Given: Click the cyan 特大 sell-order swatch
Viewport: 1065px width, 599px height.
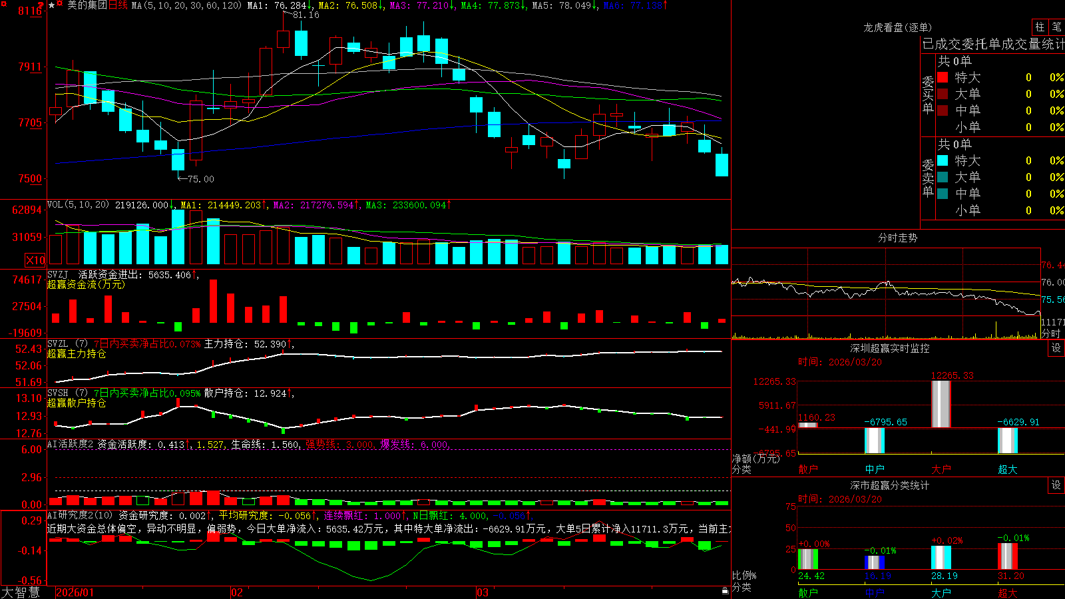Looking at the screenshot, I should (x=943, y=160).
